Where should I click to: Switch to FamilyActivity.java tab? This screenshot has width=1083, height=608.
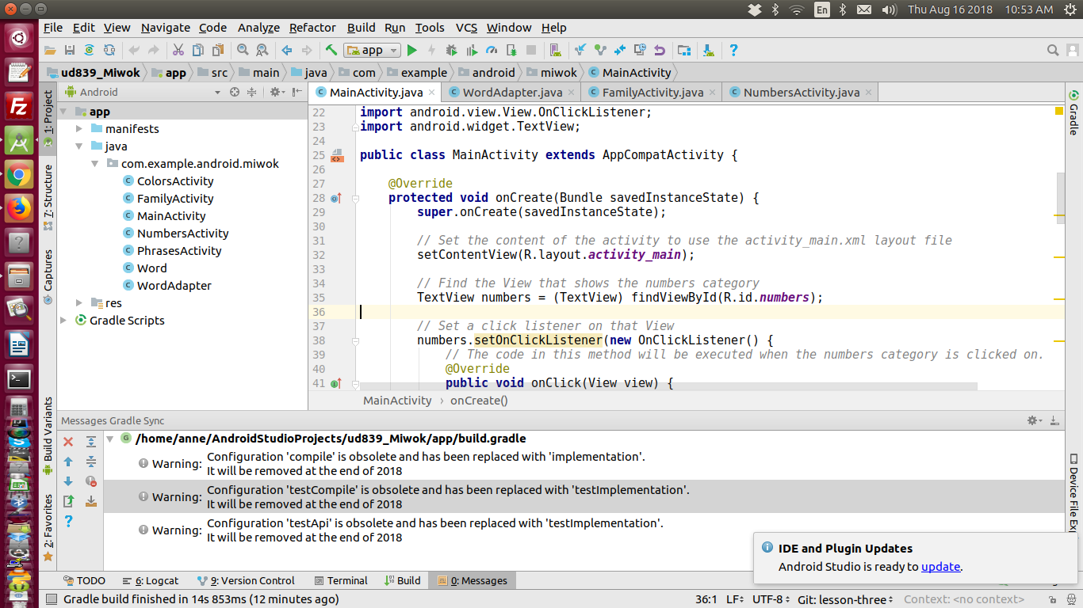(x=652, y=93)
